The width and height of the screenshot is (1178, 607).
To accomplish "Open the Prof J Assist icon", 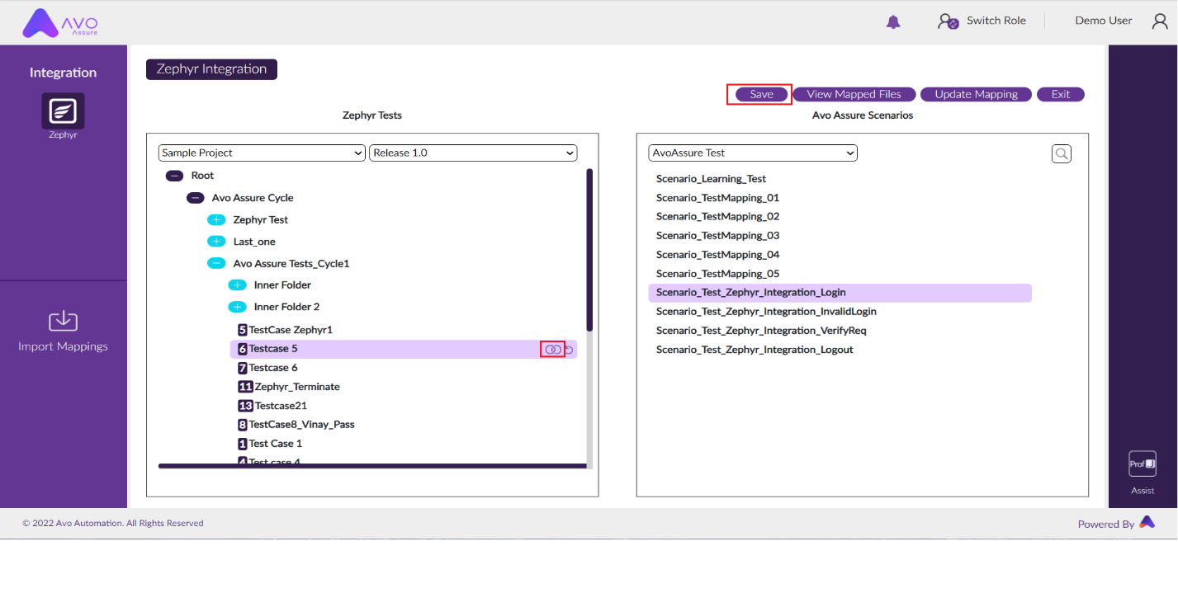I will [1143, 463].
